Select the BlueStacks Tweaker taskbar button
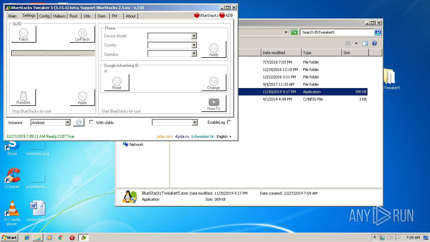The width and height of the screenshot is (430, 242). click(x=83, y=238)
